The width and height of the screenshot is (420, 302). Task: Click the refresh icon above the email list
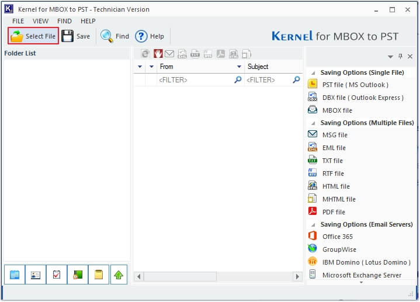pyautogui.click(x=145, y=54)
